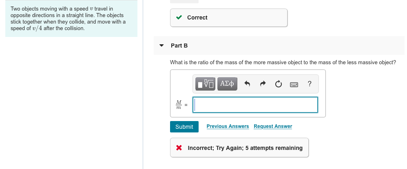Screen dimensions: 407x169
Task: Click the question mark help icon
Action: click(x=309, y=84)
